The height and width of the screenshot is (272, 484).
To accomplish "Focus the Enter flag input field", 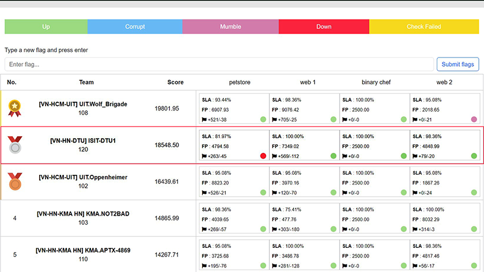I will click(219, 64).
